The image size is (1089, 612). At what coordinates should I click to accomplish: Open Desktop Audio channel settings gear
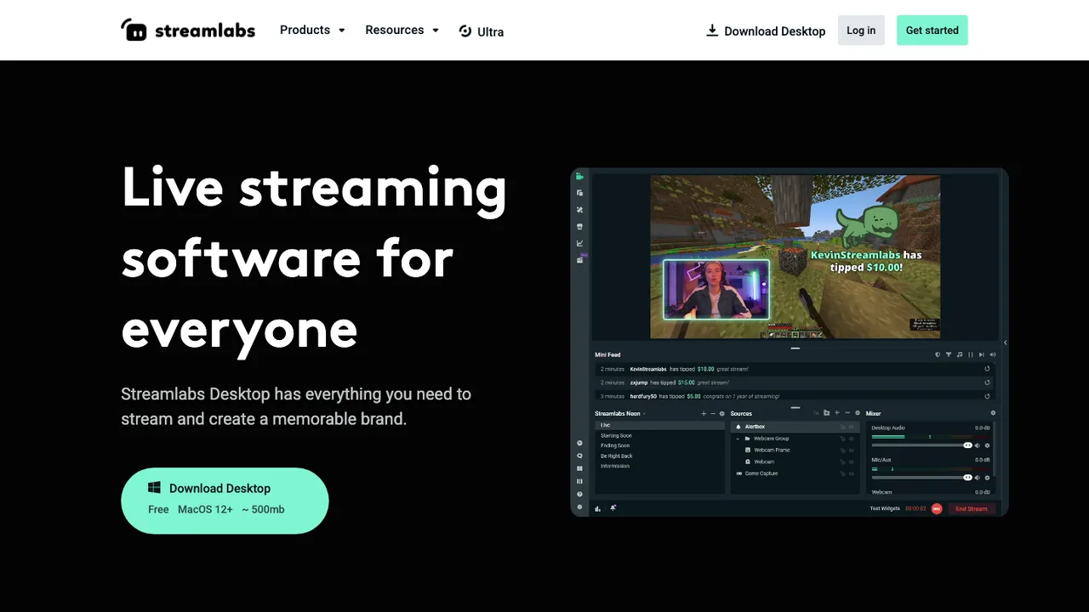pyautogui.click(x=987, y=445)
